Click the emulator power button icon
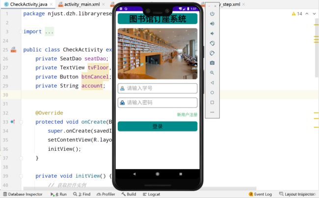 click(212, 14)
